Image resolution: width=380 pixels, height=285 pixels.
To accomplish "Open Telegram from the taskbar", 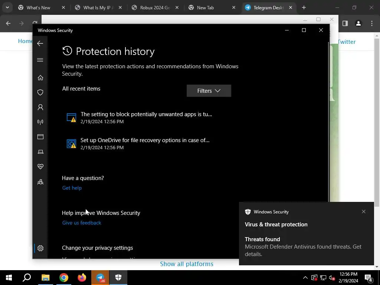I will point(100,278).
